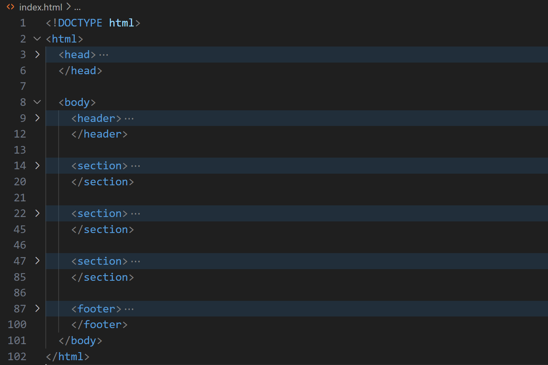Viewport: 548px width, 365px height.
Task: Click the ellipsis after section on line 22
Action: click(x=135, y=214)
